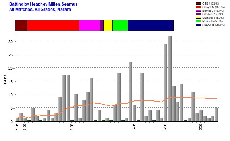Image resolution: width=230 pixels, height=141 pixels.
Task: Select the yellow Stumped segment in dismissal bar
Action: (108, 26)
